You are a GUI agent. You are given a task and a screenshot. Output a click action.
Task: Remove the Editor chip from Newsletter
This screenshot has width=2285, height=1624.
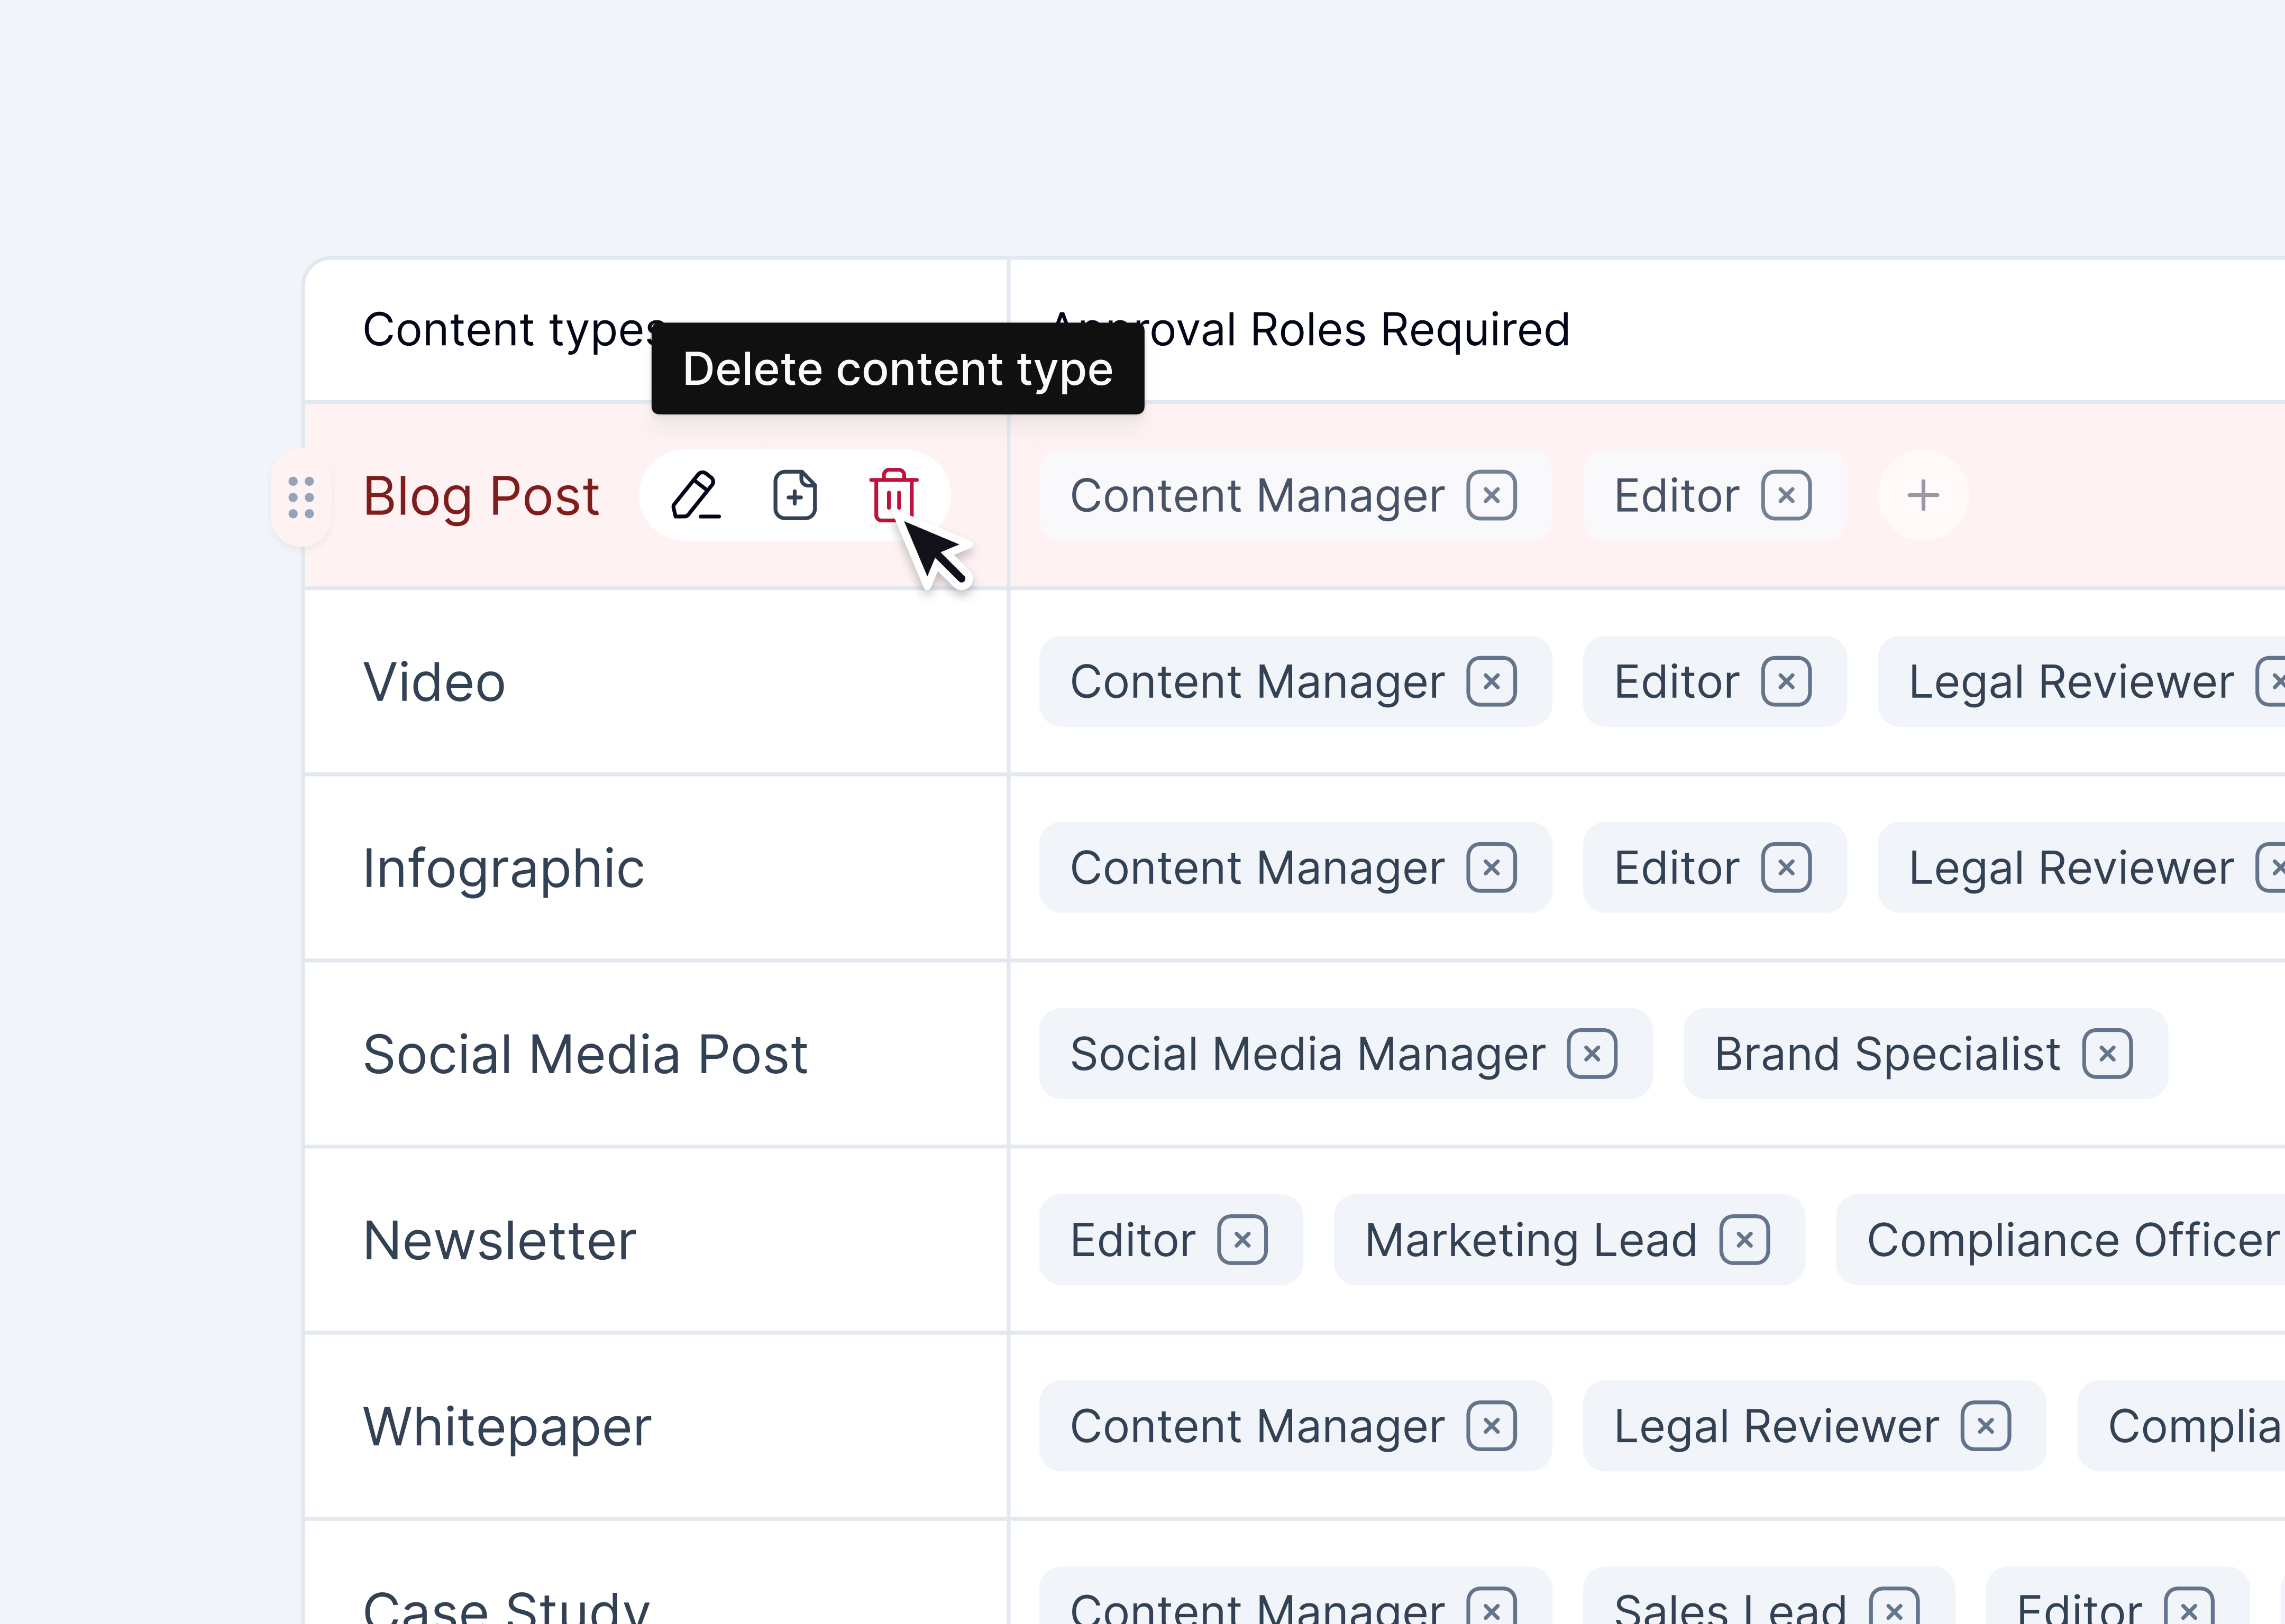click(1244, 1239)
